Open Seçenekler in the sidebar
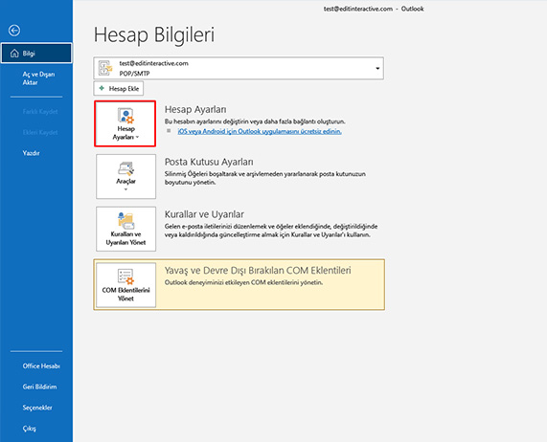The width and height of the screenshot is (547, 442). point(37,408)
